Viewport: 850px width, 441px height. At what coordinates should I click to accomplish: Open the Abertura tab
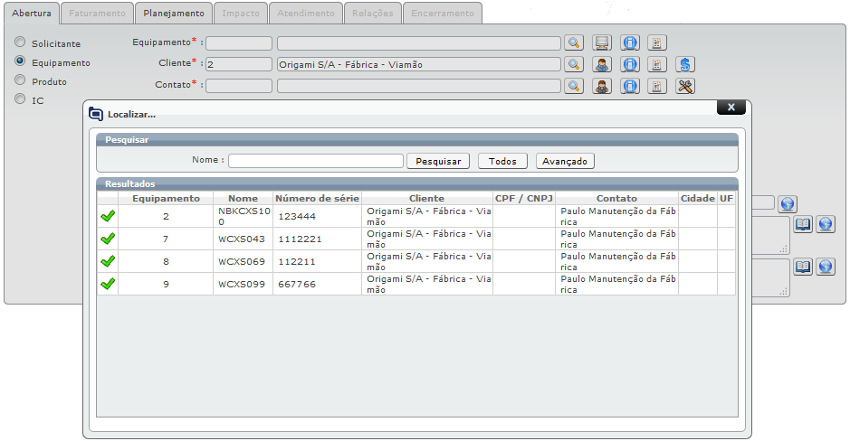31,14
